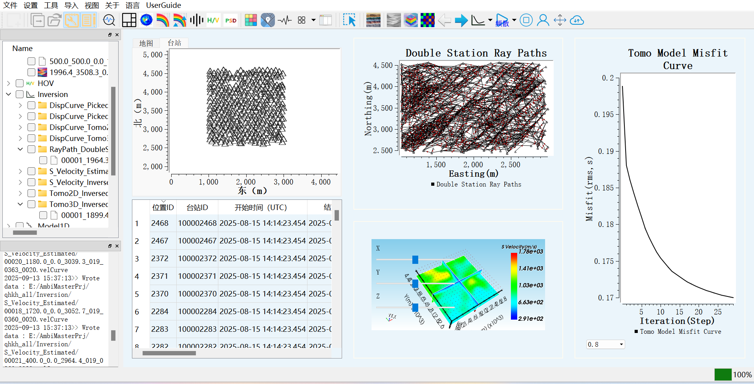
Task: Collapse the RayPath_DoubleS folder
Action: pos(20,149)
